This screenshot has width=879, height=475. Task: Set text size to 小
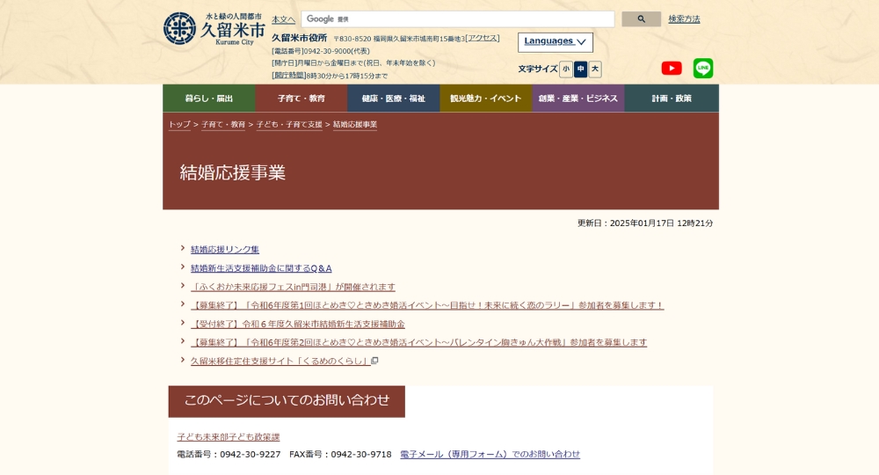coord(566,69)
